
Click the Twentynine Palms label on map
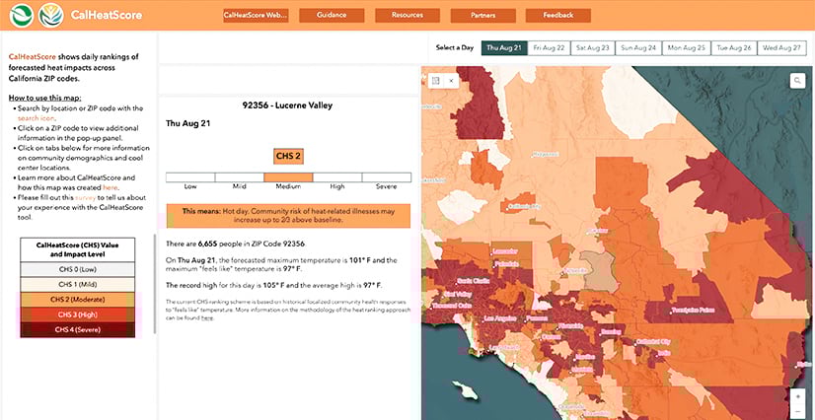click(693, 311)
